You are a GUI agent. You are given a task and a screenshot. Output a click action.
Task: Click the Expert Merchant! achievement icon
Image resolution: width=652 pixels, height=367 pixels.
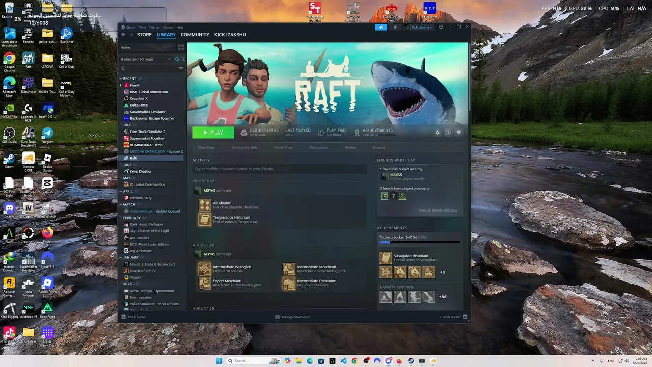coord(205,283)
